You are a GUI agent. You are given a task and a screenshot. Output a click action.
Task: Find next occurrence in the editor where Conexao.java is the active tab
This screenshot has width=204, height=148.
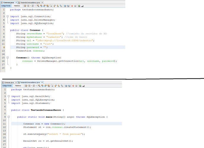(x=44, y=6)
